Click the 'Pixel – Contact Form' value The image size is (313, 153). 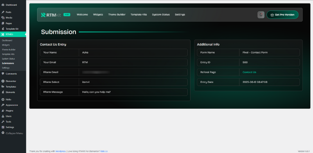[255, 53]
